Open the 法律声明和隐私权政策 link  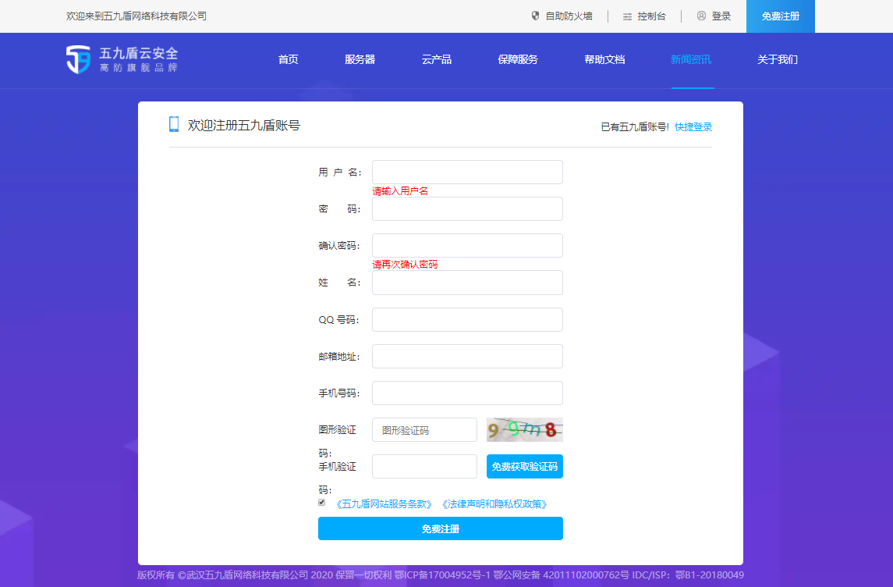pos(494,503)
